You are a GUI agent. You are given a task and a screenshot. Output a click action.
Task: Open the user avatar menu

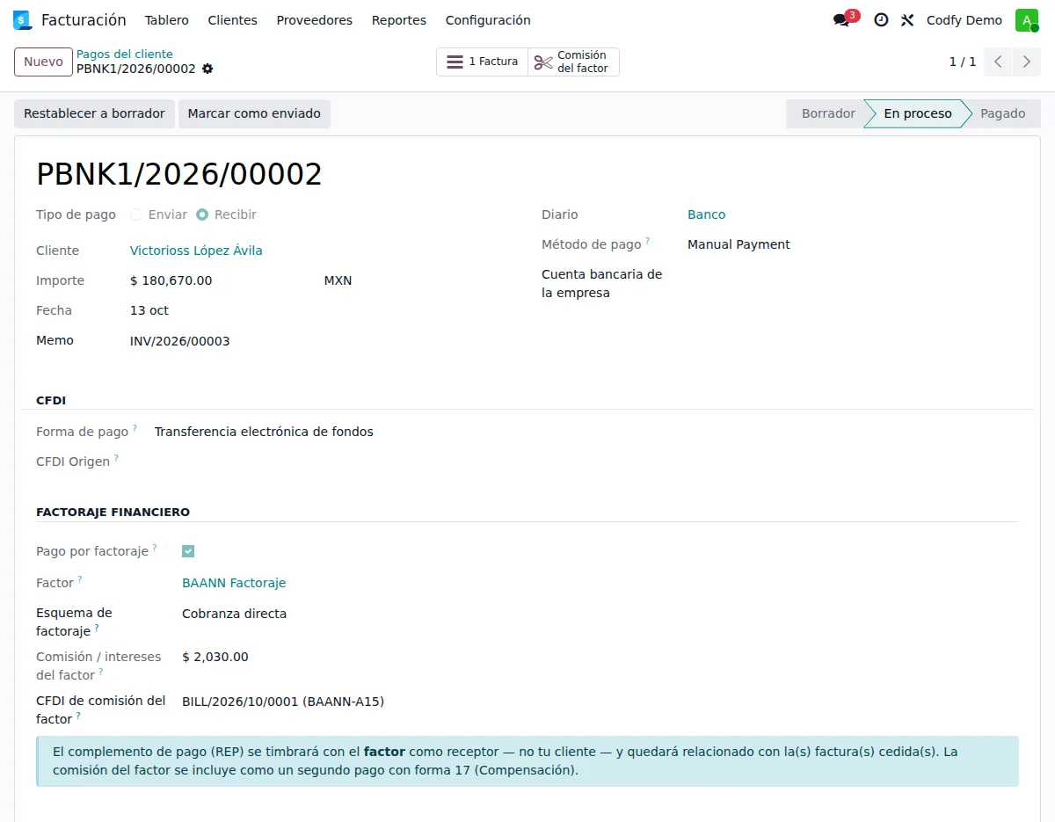(x=1027, y=20)
